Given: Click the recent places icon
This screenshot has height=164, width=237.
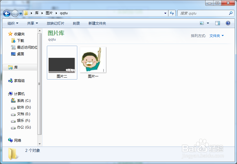Looking at the screenshot, I should [x=13, y=47].
